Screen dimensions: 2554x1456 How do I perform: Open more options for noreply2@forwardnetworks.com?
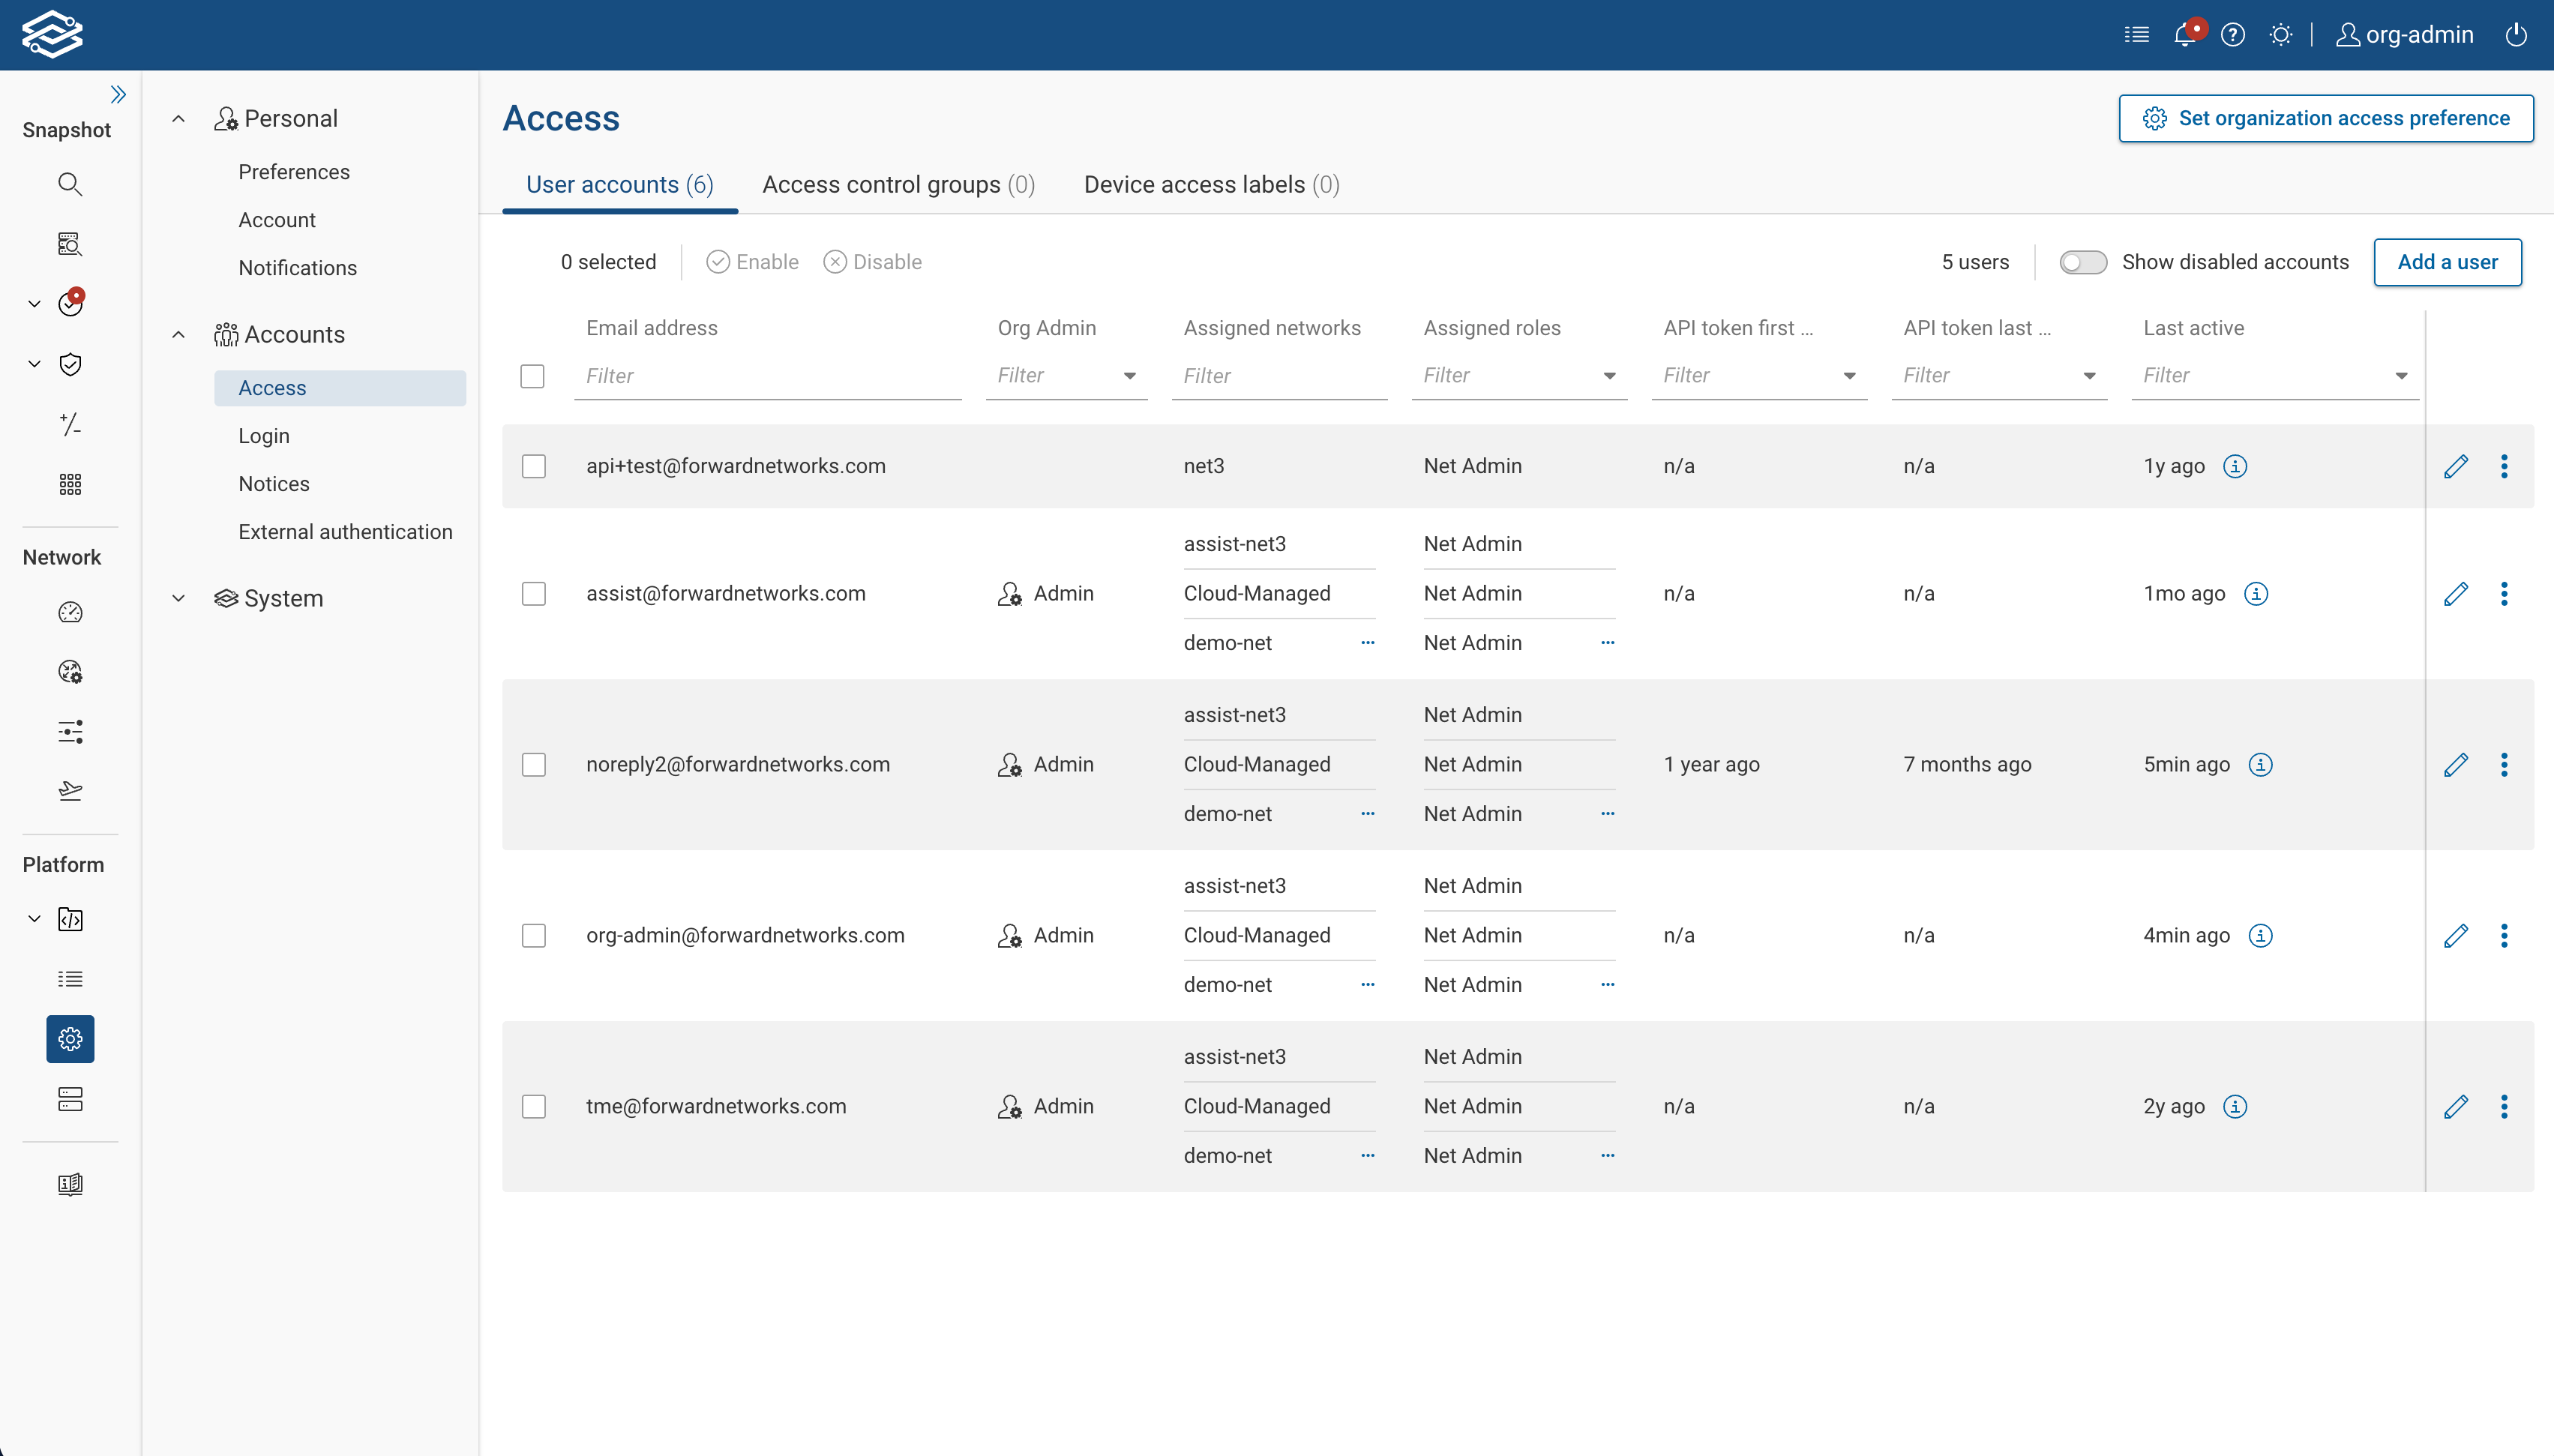tap(2504, 765)
